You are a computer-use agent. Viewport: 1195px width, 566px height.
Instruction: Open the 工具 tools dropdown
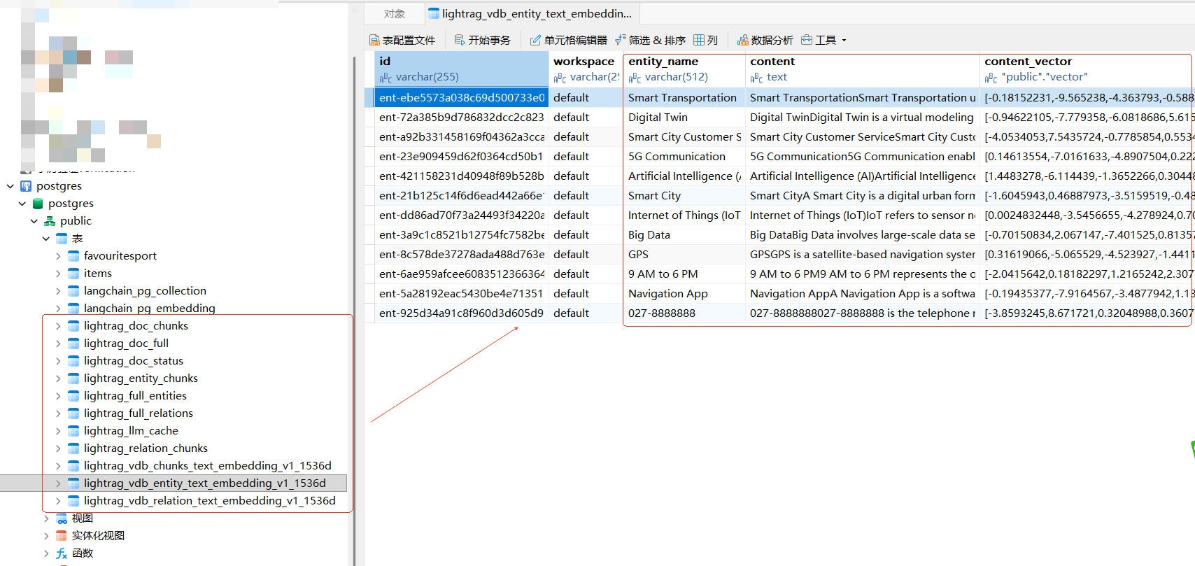[823, 40]
